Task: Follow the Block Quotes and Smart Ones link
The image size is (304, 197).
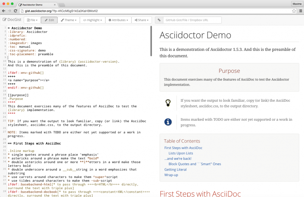Action: [x=195, y=164]
